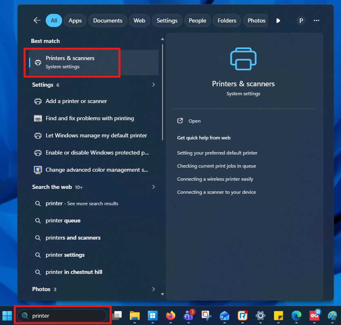Switch to the Settings filter tab
This screenshot has width=341, height=325.
point(167,20)
